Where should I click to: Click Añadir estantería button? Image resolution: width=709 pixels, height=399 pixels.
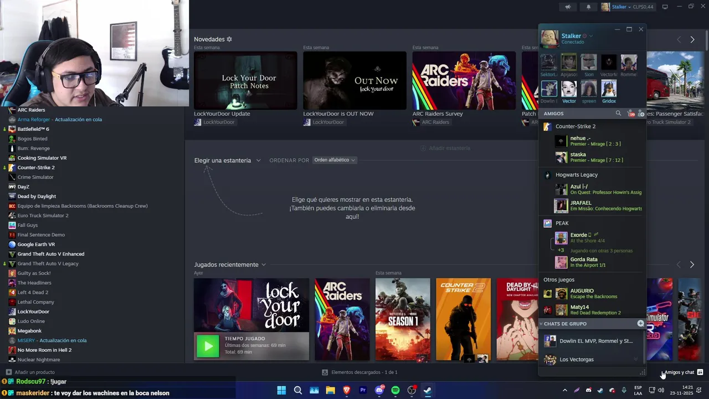pyautogui.click(x=445, y=148)
